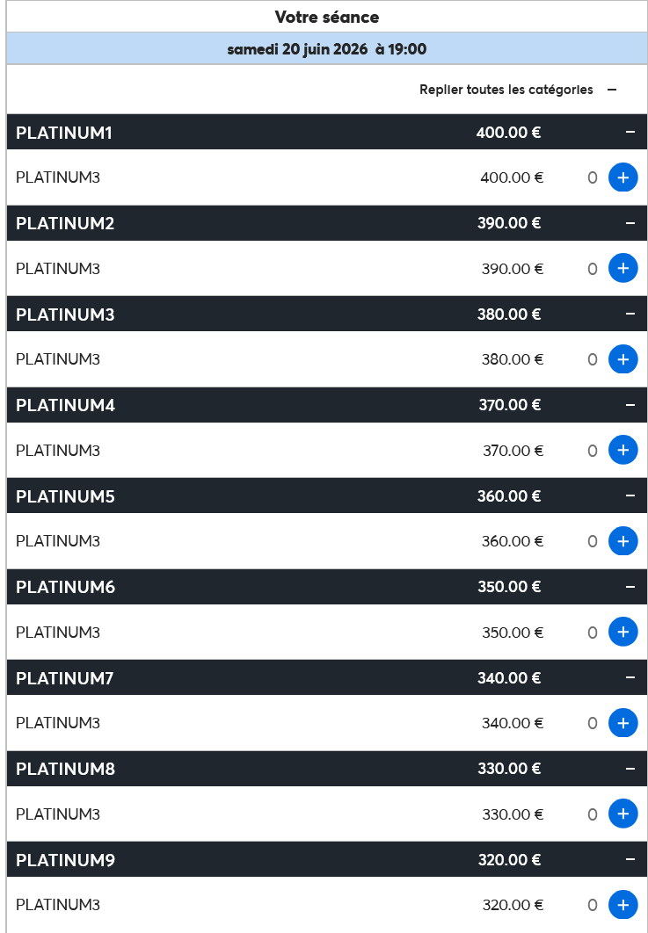The image size is (648, 933).
Task: Add one 330.00 € ticket
Action: coord(623,814)
